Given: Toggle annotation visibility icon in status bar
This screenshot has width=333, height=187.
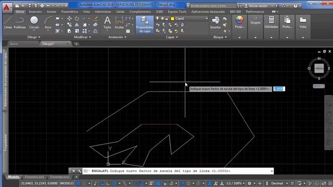Looking at the screenshot, I should [209, 183].
